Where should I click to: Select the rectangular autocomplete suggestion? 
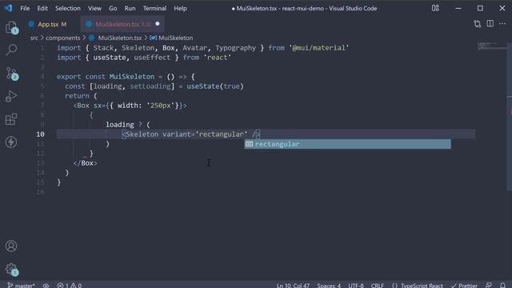pyautogui.click(x=347, y=144)
